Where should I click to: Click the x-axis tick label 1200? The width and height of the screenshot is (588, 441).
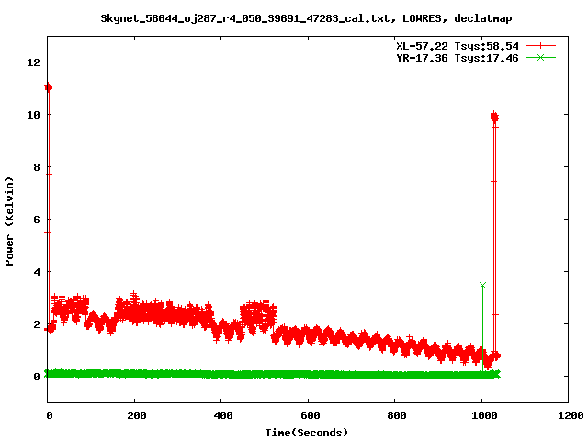tap(571, 415)
